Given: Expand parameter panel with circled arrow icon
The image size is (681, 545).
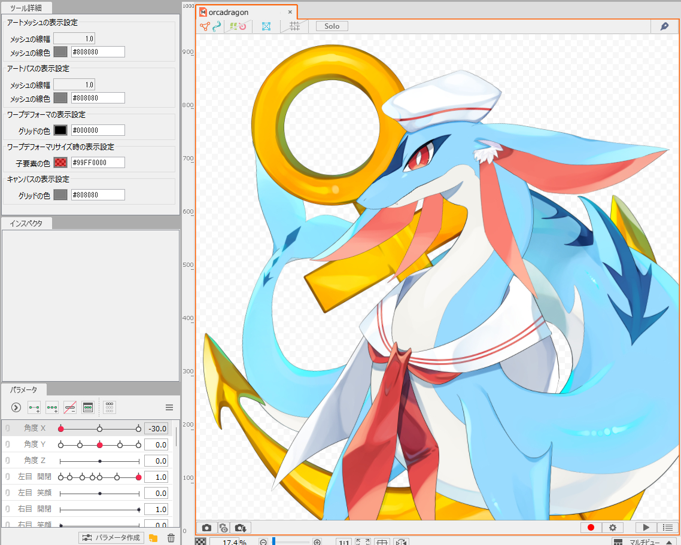Looking at the screenshot, I should 16,407.
